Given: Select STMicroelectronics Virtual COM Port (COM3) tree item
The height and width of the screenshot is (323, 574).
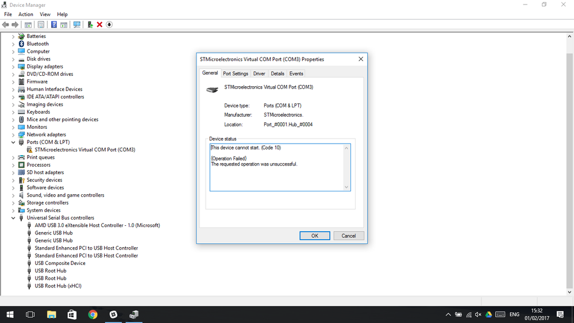Looking at the screenshot, I should [84, 150].
